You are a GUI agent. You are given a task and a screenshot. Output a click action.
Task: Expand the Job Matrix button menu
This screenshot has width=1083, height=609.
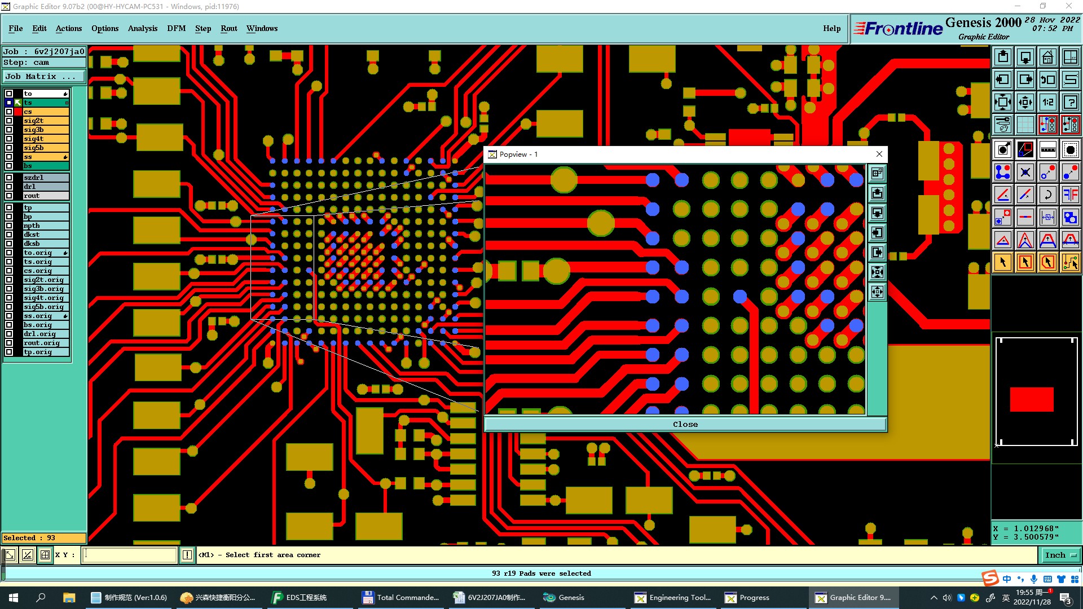[x=44, y=77]
